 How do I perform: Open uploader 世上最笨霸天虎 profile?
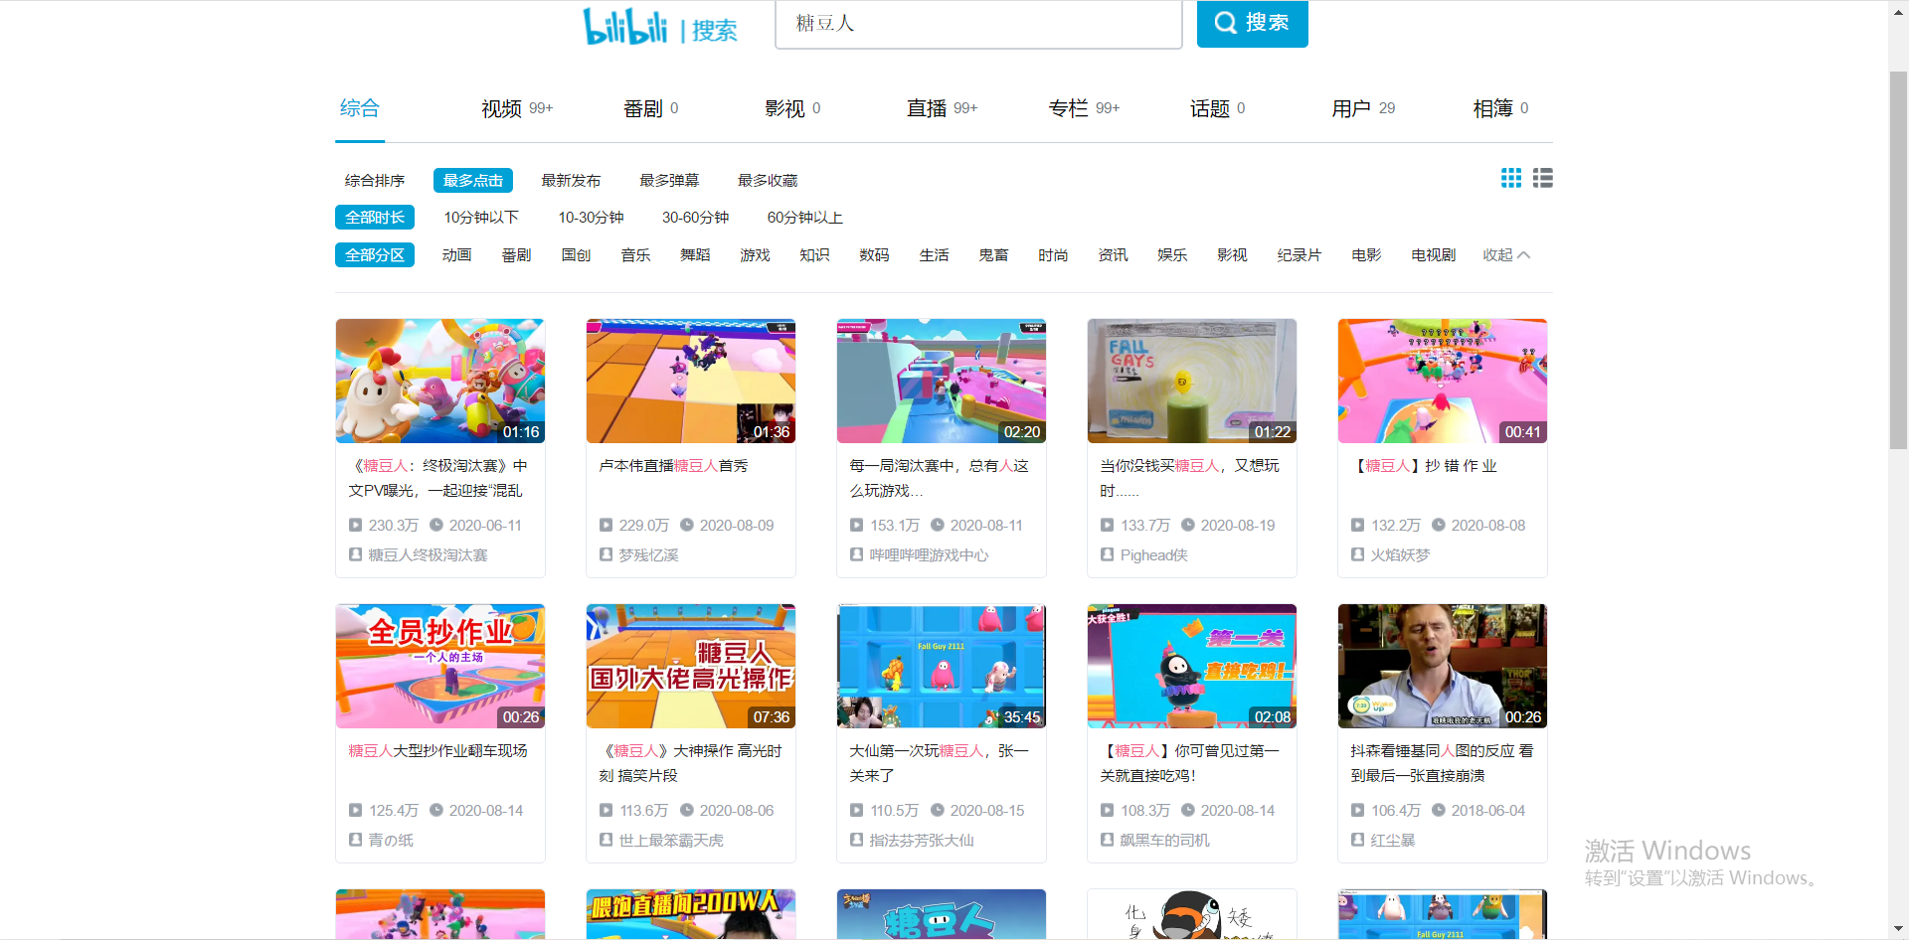[671, 840]
